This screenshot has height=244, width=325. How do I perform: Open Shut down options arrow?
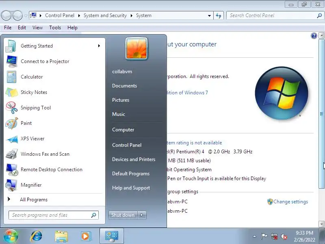142,215
